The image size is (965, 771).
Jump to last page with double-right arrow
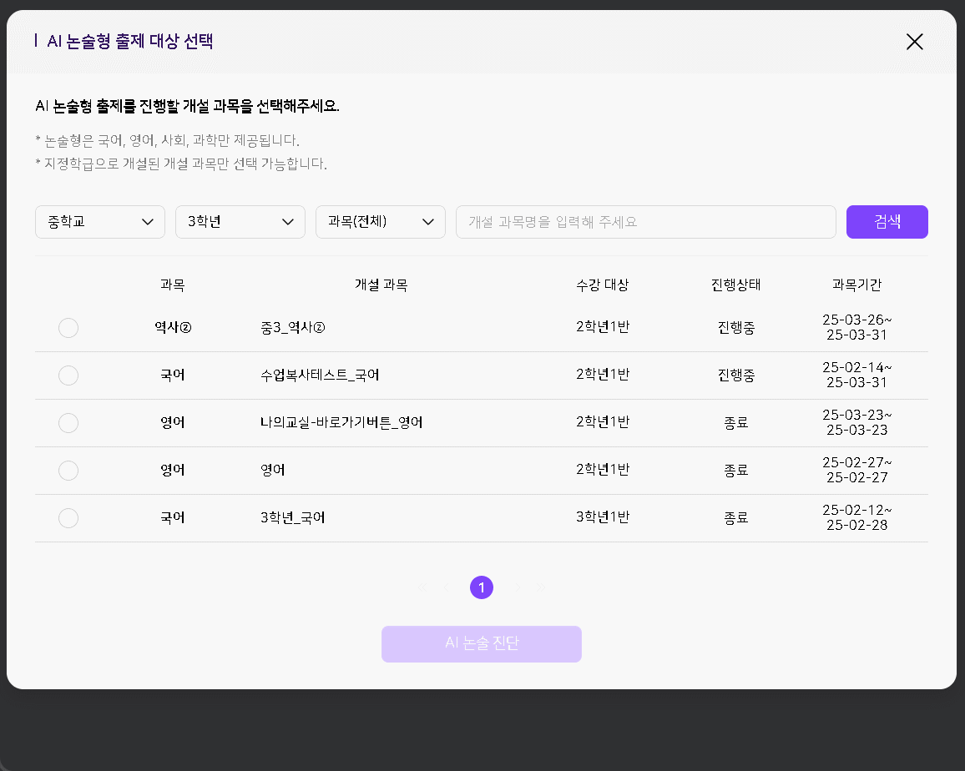(542, 588)
